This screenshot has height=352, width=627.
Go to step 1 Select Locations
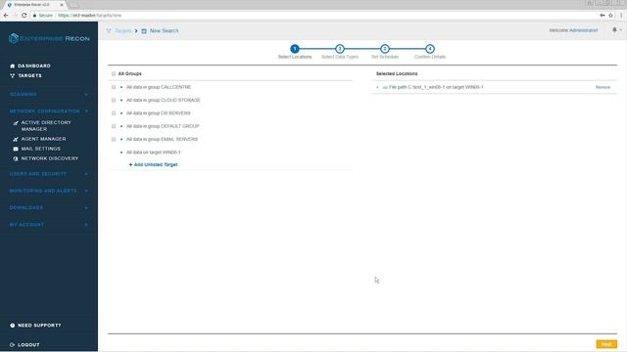[295, 49]
